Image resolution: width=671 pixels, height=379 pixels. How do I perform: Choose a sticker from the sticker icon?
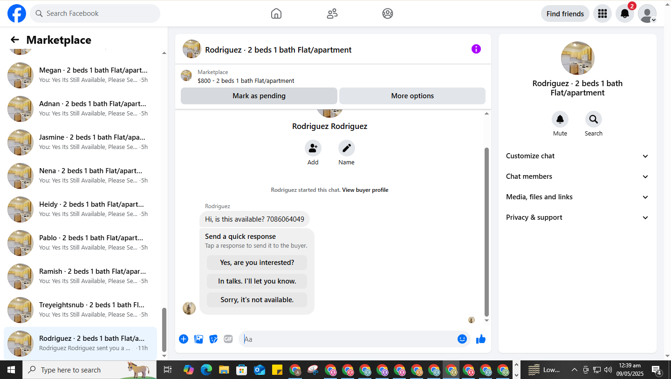(x=213, y=339)
